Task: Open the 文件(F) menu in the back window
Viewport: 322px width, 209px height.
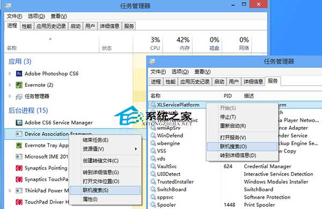Action: click(14, 16)
